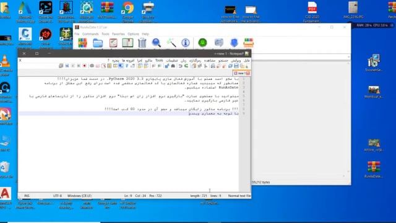Click Save All icon in Notepad++ toolbar

tap(230, 66)
